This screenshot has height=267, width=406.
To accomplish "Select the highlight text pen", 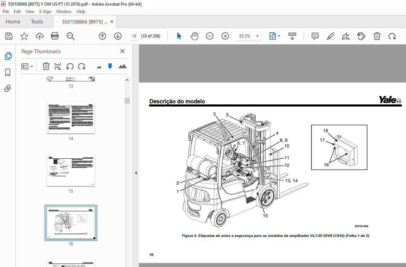I will click(331, 36).
